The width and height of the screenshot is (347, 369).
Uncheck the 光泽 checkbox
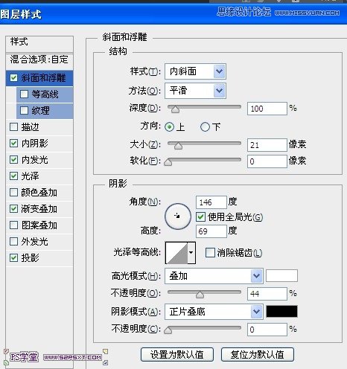tap(13, 176)
